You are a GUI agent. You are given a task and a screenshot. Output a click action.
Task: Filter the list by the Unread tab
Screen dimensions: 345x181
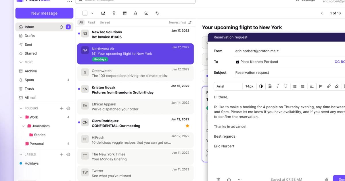pos(105,22)
